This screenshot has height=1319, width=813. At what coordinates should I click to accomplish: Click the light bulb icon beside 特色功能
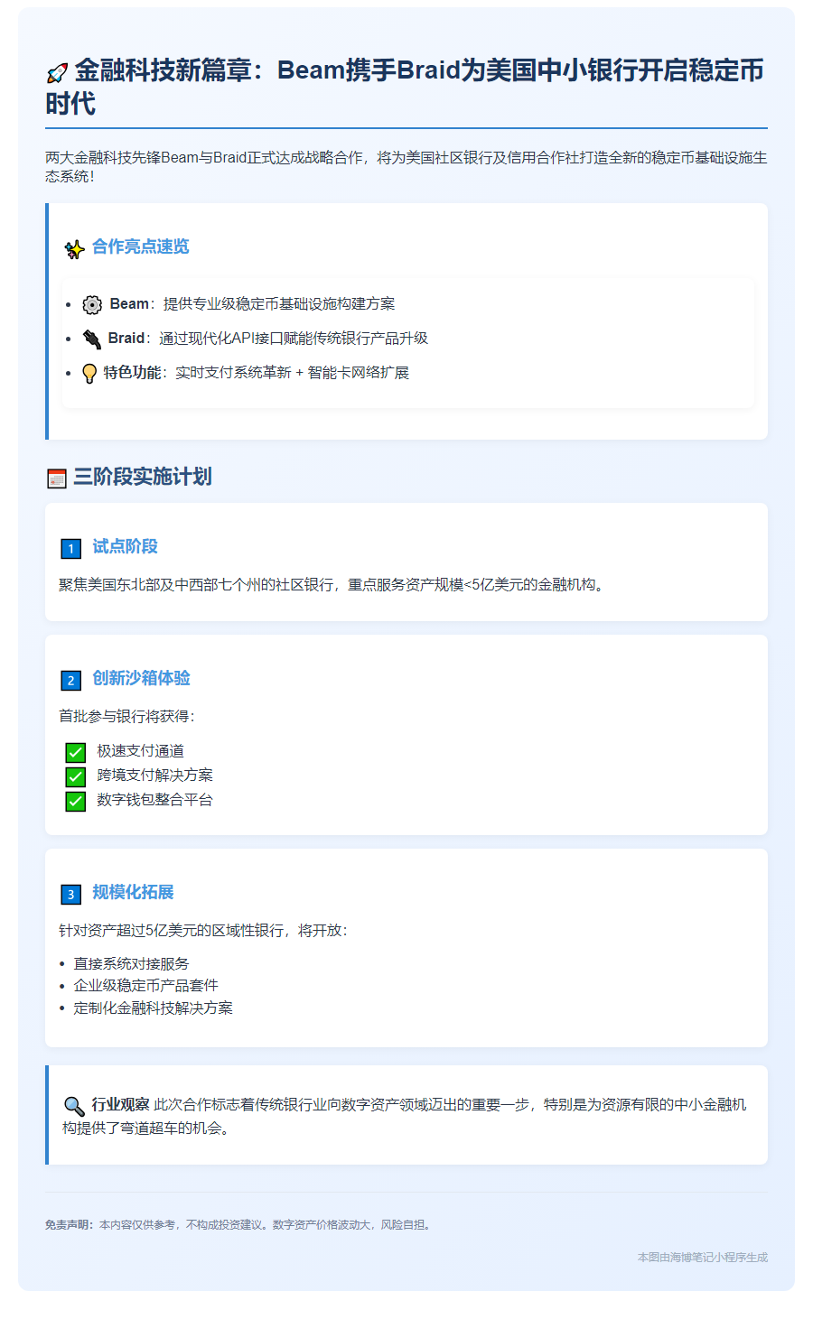89,374
